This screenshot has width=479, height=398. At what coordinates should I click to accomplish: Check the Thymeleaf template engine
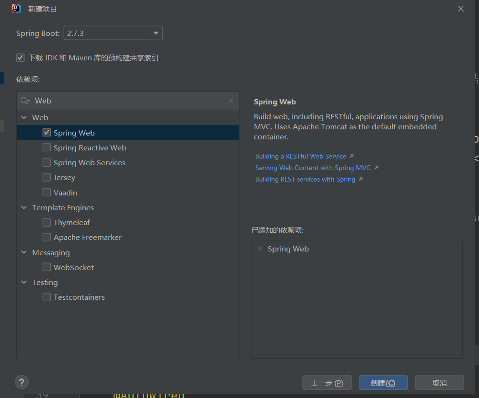tap(47, 222)
